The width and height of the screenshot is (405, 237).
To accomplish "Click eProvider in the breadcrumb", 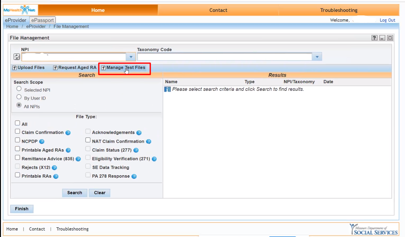I will tap(36, 27).
